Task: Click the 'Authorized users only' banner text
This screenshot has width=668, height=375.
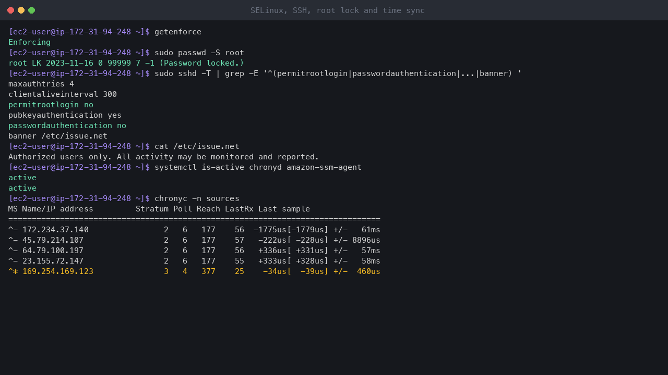Action: click(164, 157)
